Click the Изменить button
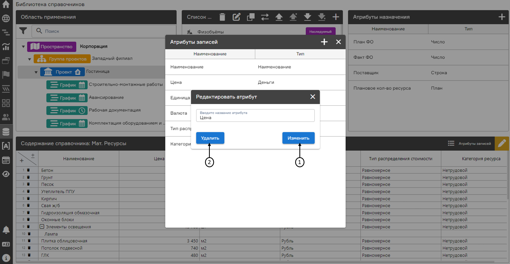The image size is (510, 264). point(298,138)
